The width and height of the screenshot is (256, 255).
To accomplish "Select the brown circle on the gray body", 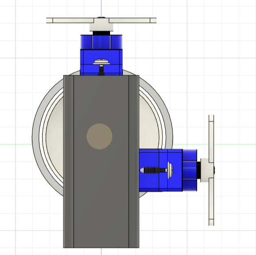I will (x=99, y=137).
